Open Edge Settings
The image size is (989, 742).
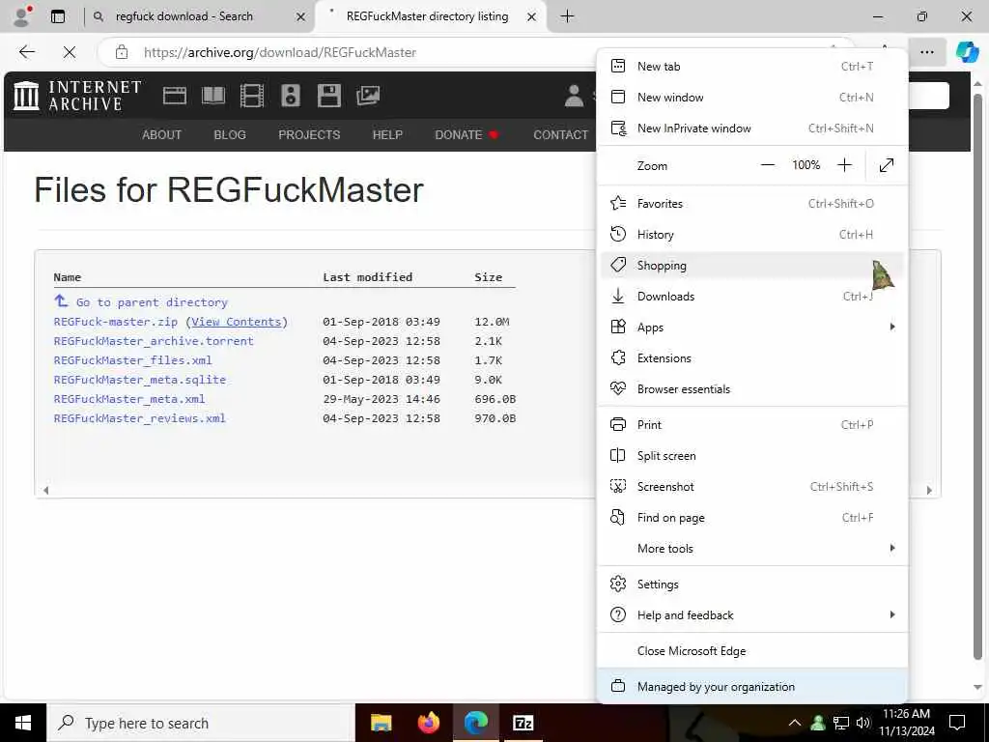click(751, 585)
